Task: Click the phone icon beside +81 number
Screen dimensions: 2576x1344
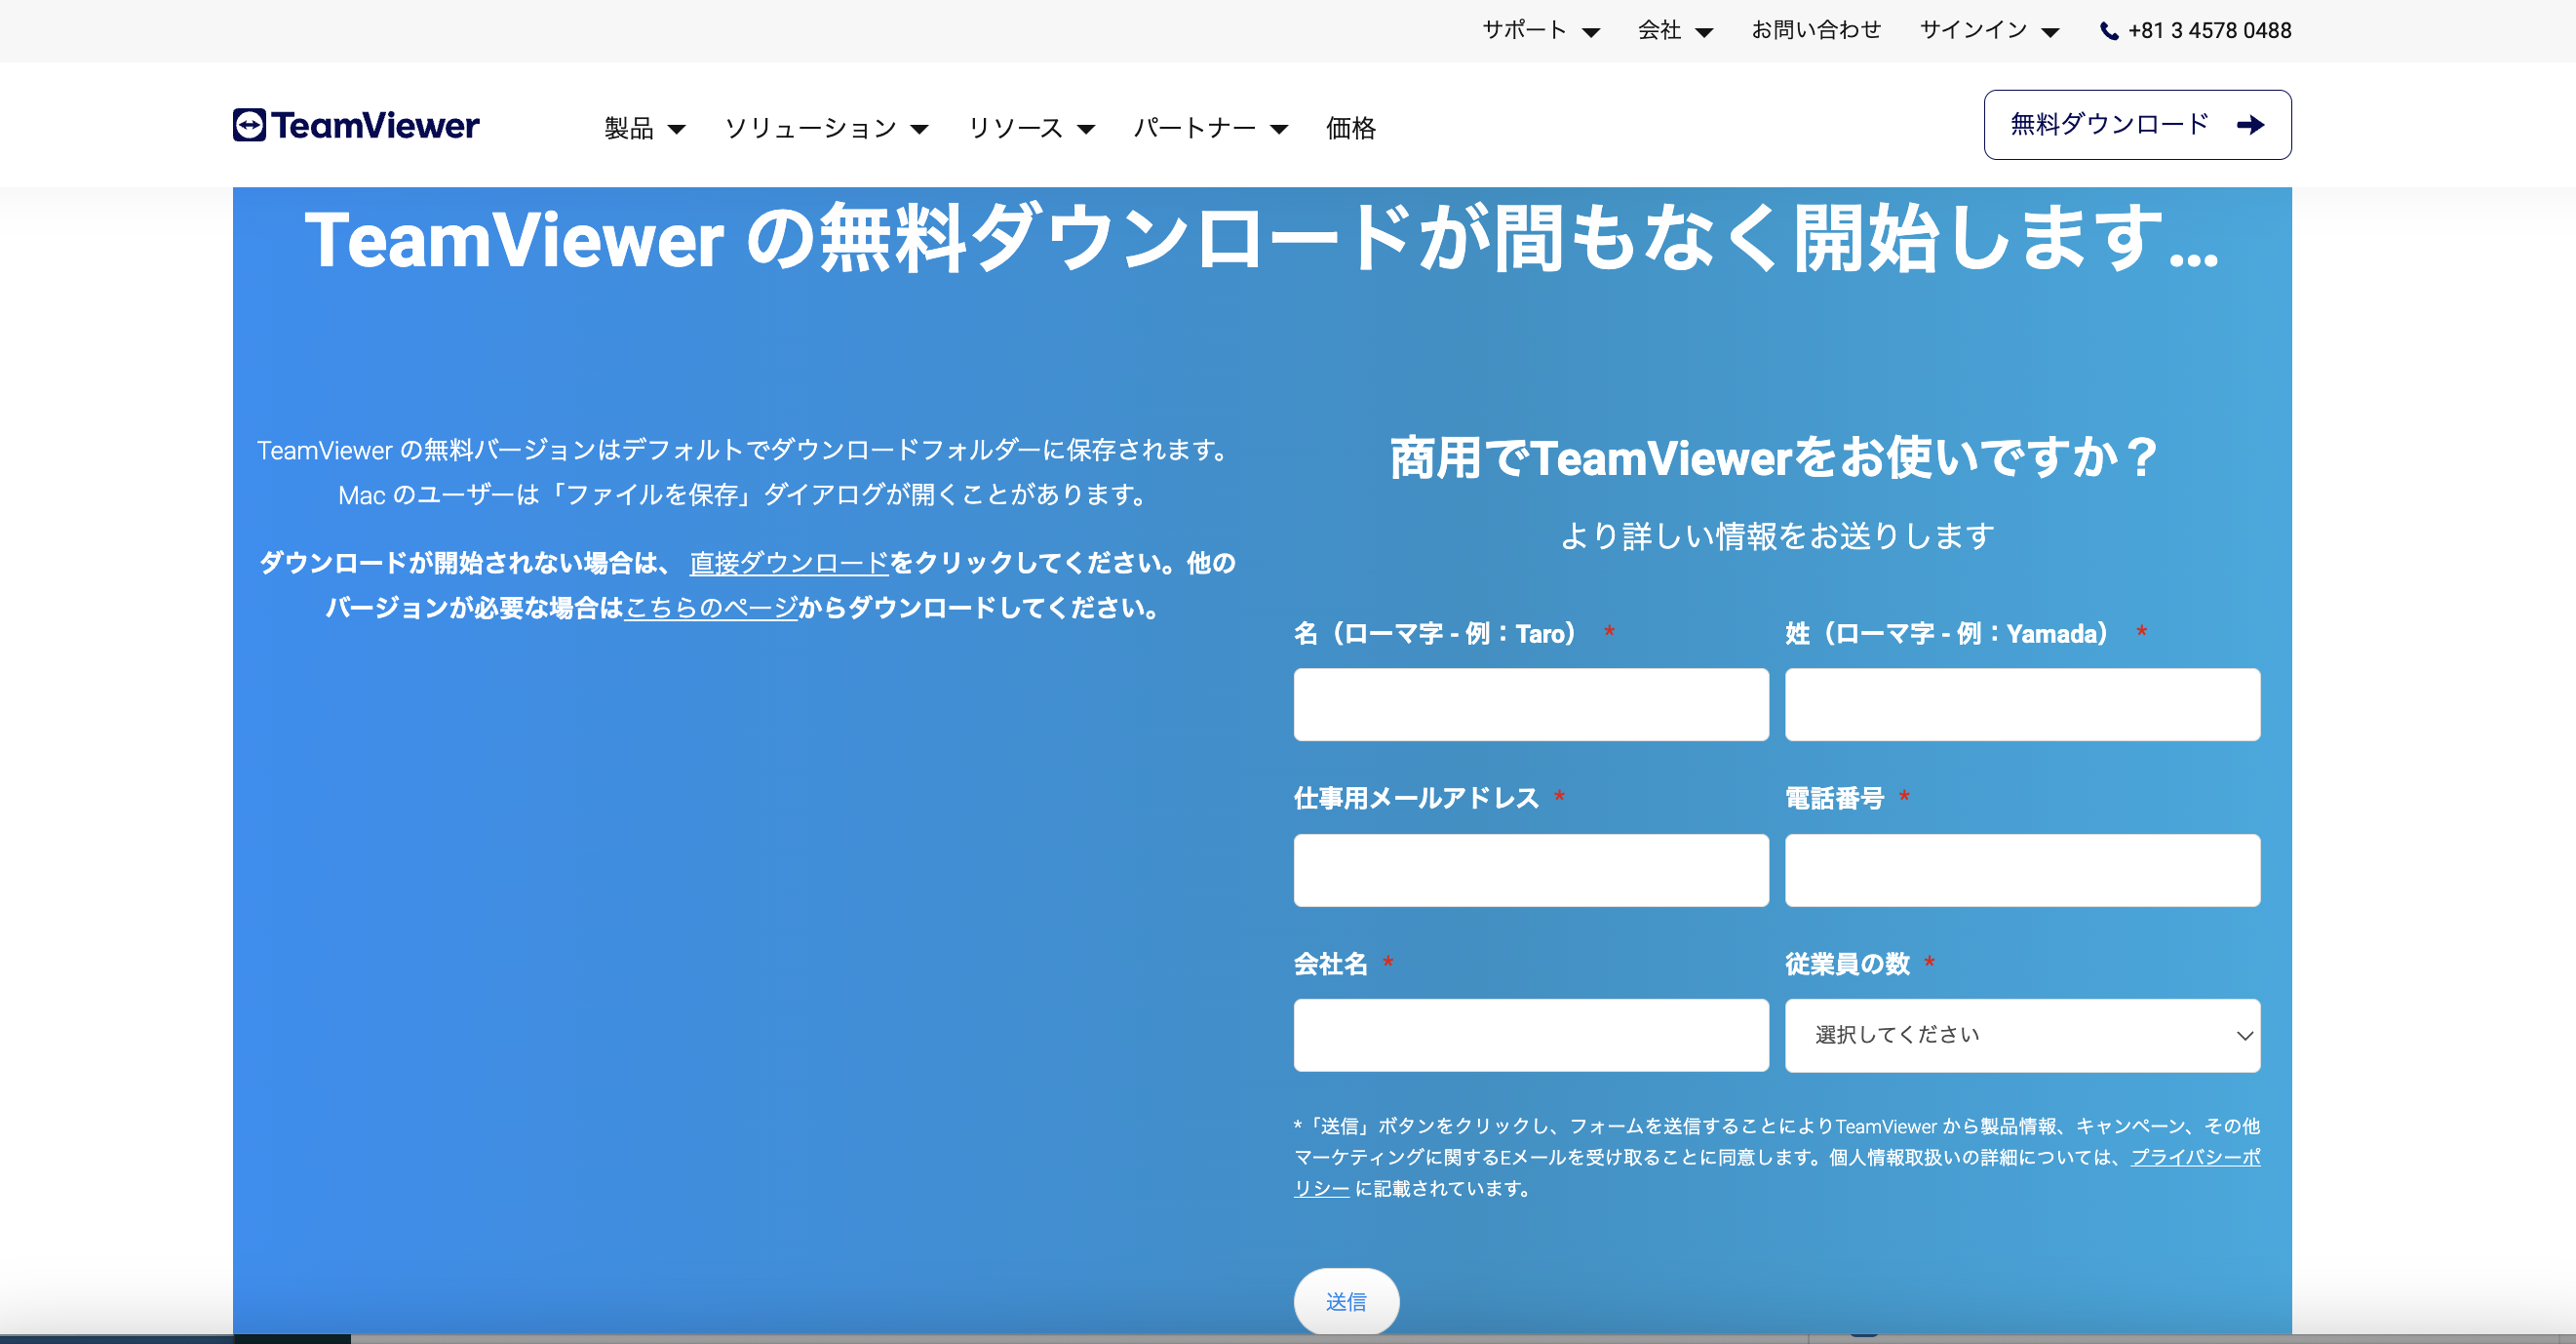Action: coord(2109,31)
